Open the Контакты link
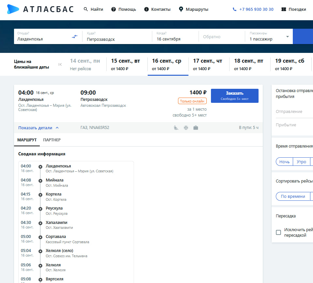 pyautogui.click(x=157, y=9)
